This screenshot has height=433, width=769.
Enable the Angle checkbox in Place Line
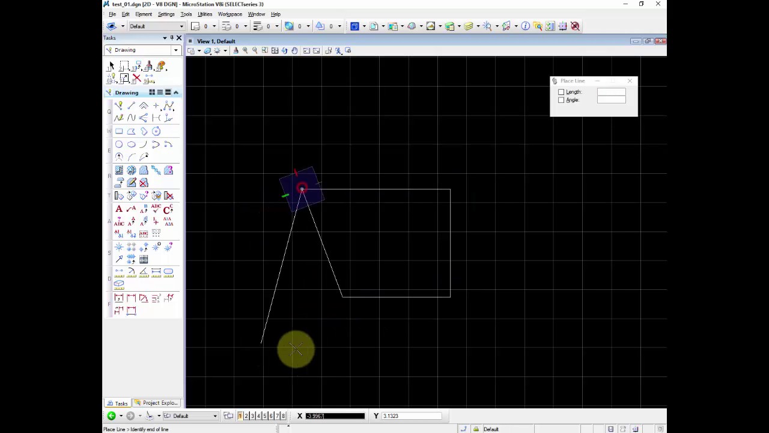click(x=561, y=100)
